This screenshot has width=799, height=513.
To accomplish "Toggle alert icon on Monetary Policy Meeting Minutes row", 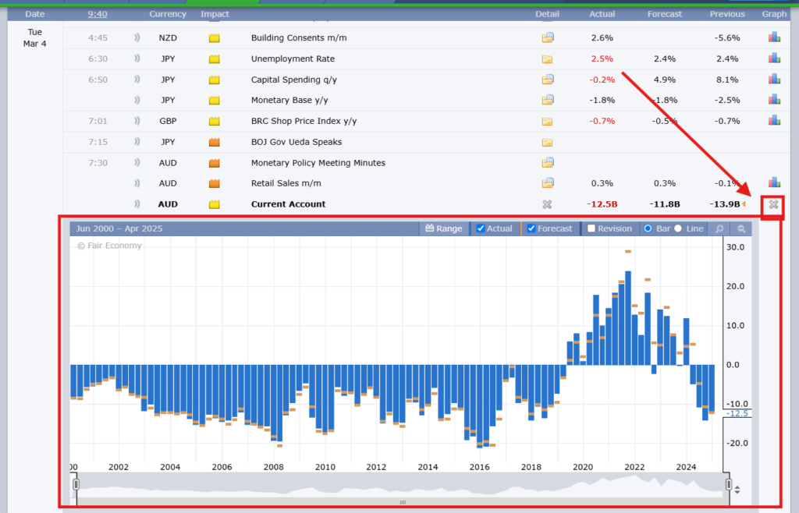I will click(x=137, y=162).
